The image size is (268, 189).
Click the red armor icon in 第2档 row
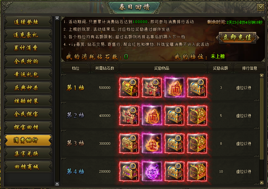pyautogui.click(x=129, y=116)
